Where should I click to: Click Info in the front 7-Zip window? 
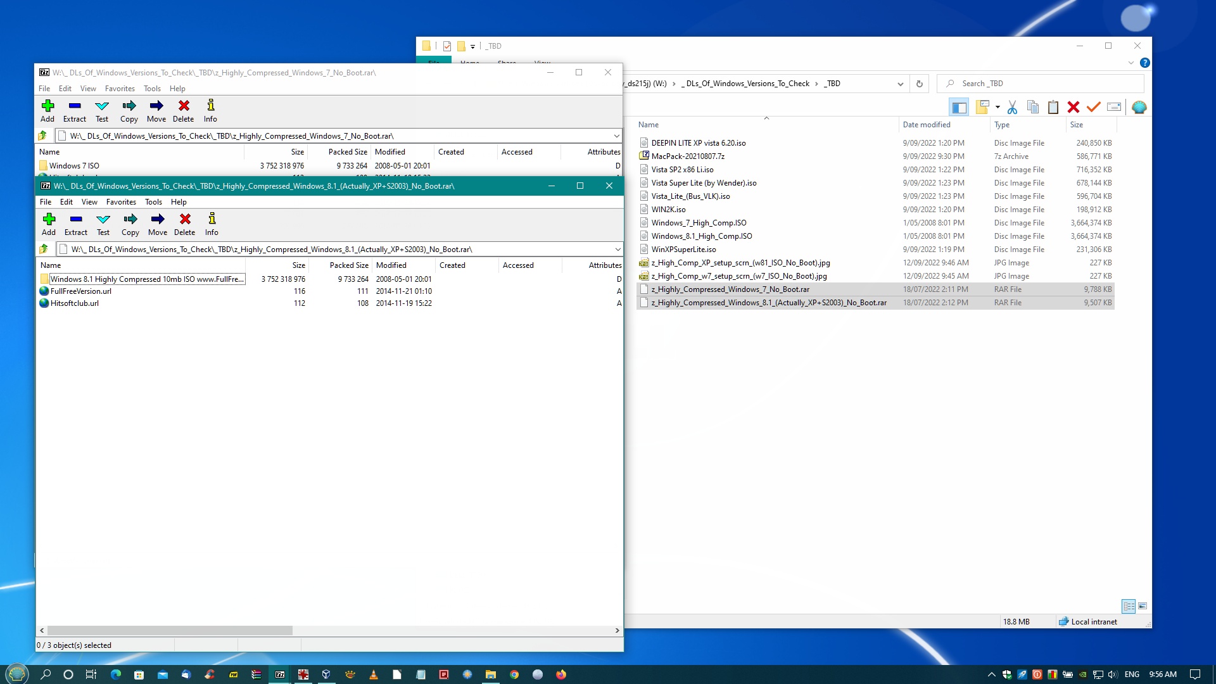tap(212, 224)
